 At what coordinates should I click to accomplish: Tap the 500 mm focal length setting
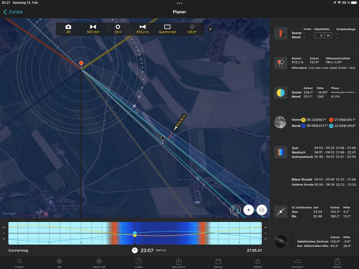[x=93, y=29]
